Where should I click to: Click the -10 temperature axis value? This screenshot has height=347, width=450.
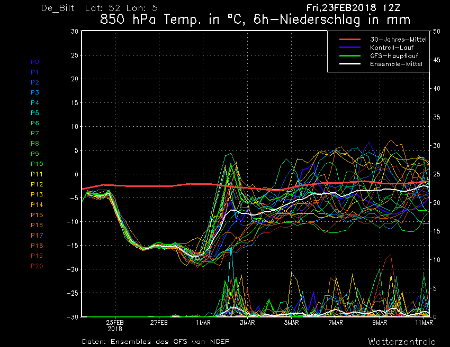pyautogui.click(x=72, y=222)
